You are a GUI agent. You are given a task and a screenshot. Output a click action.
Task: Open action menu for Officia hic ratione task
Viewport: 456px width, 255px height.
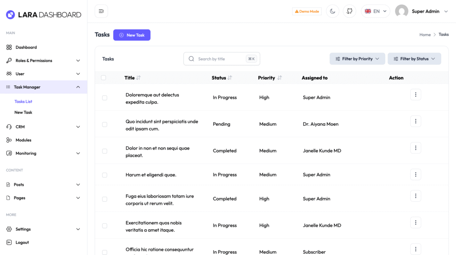(415, 249)
